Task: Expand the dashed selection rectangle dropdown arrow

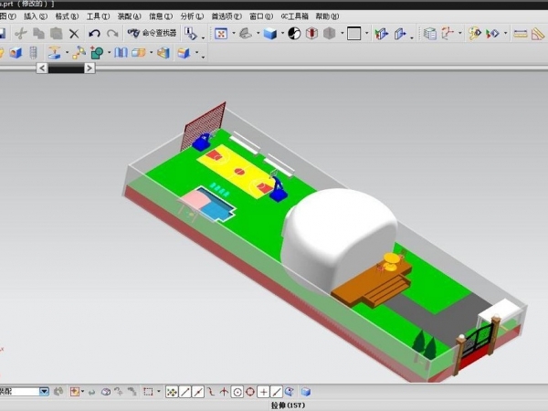Action: pos(159,392)
